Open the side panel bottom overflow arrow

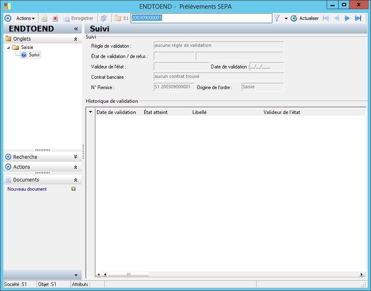(x=76, y=275)
